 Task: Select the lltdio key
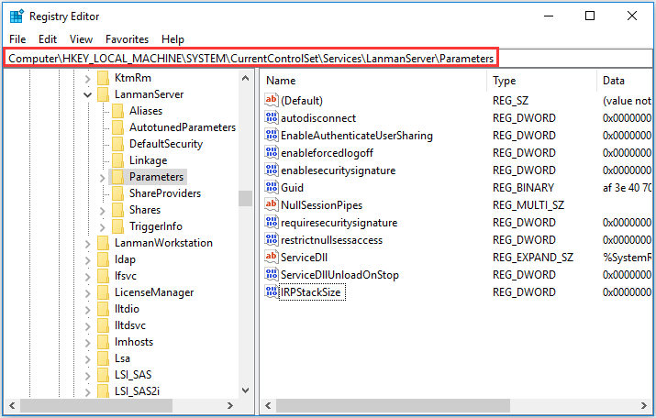(x=127, y=309)
